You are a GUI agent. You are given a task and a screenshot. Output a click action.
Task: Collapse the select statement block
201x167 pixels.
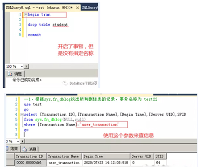click(22, 114)
